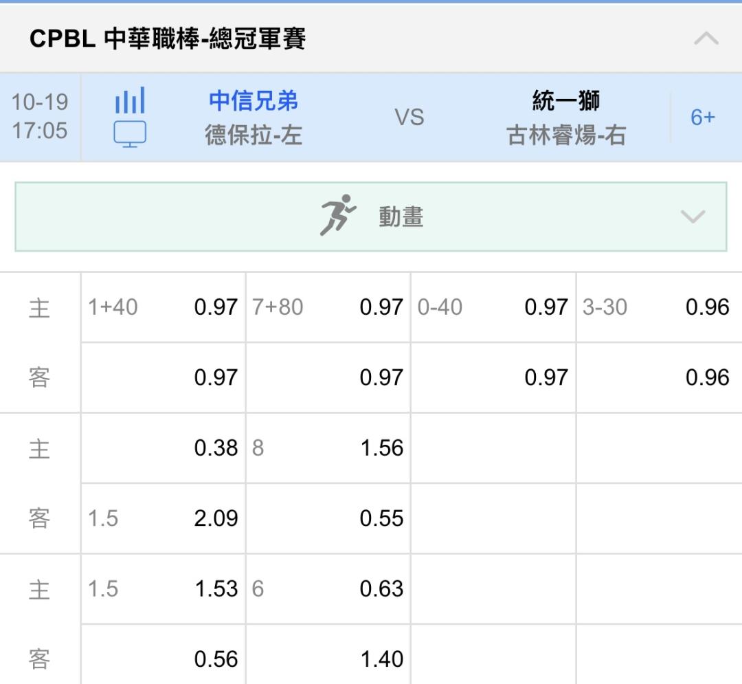Bet away 0.96 under the 3-30 line
This screenshot has width=742, height=684.
click(x=659, y=377)
